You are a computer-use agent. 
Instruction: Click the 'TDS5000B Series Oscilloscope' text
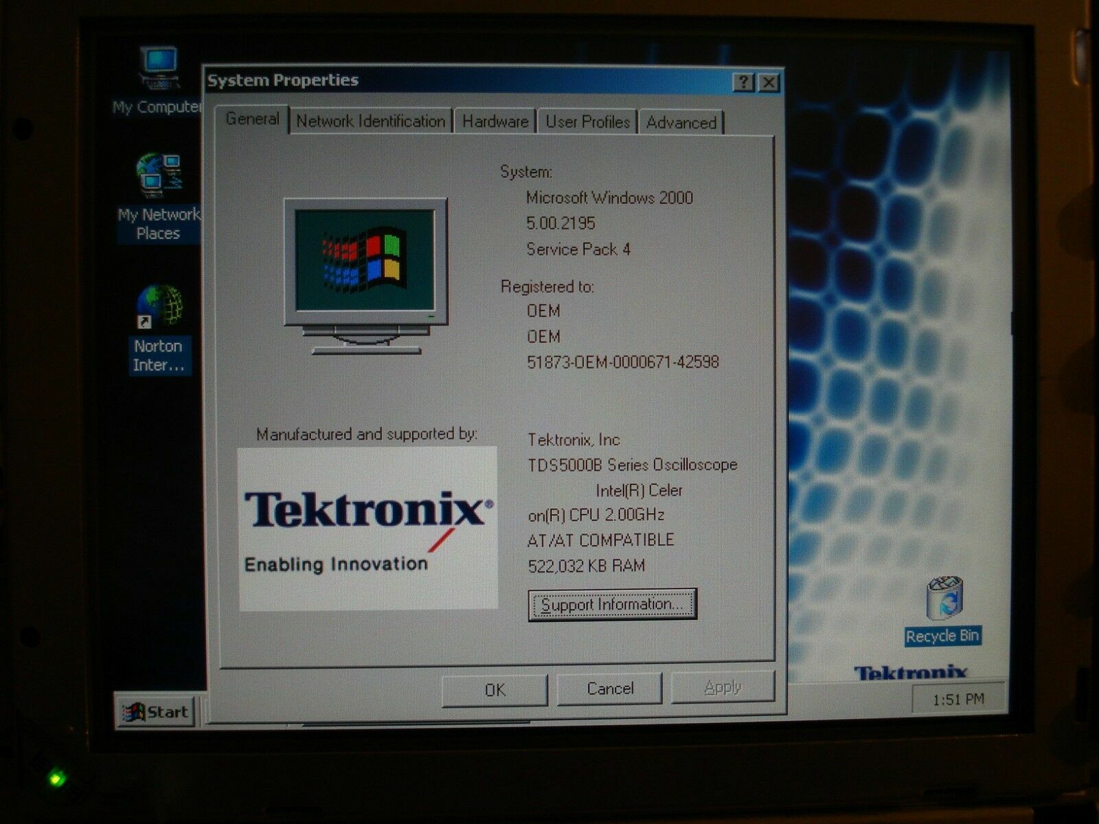pos(633,465)
